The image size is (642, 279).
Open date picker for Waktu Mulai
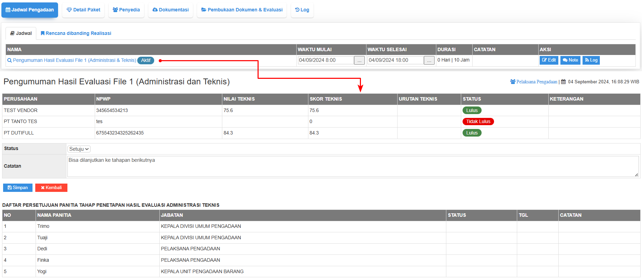[359, 61]
